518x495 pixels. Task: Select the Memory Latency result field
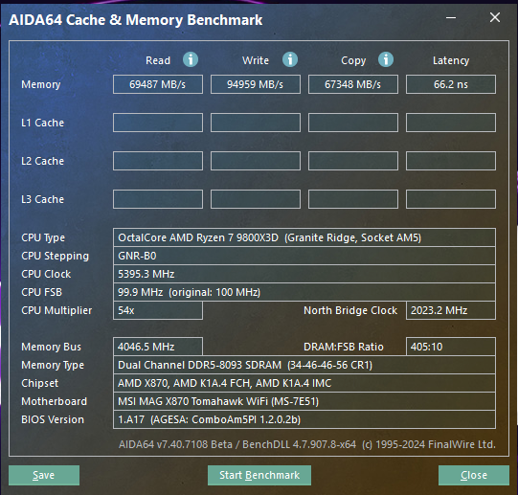click(x=451, y=84)
